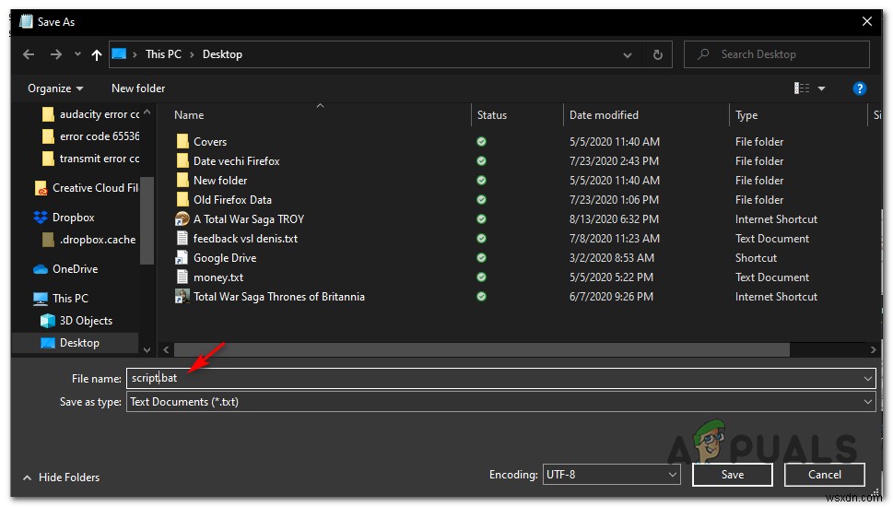Select This PC in navigation pane
The width and height of the screenshot is (893, 507).
[61, 299]
